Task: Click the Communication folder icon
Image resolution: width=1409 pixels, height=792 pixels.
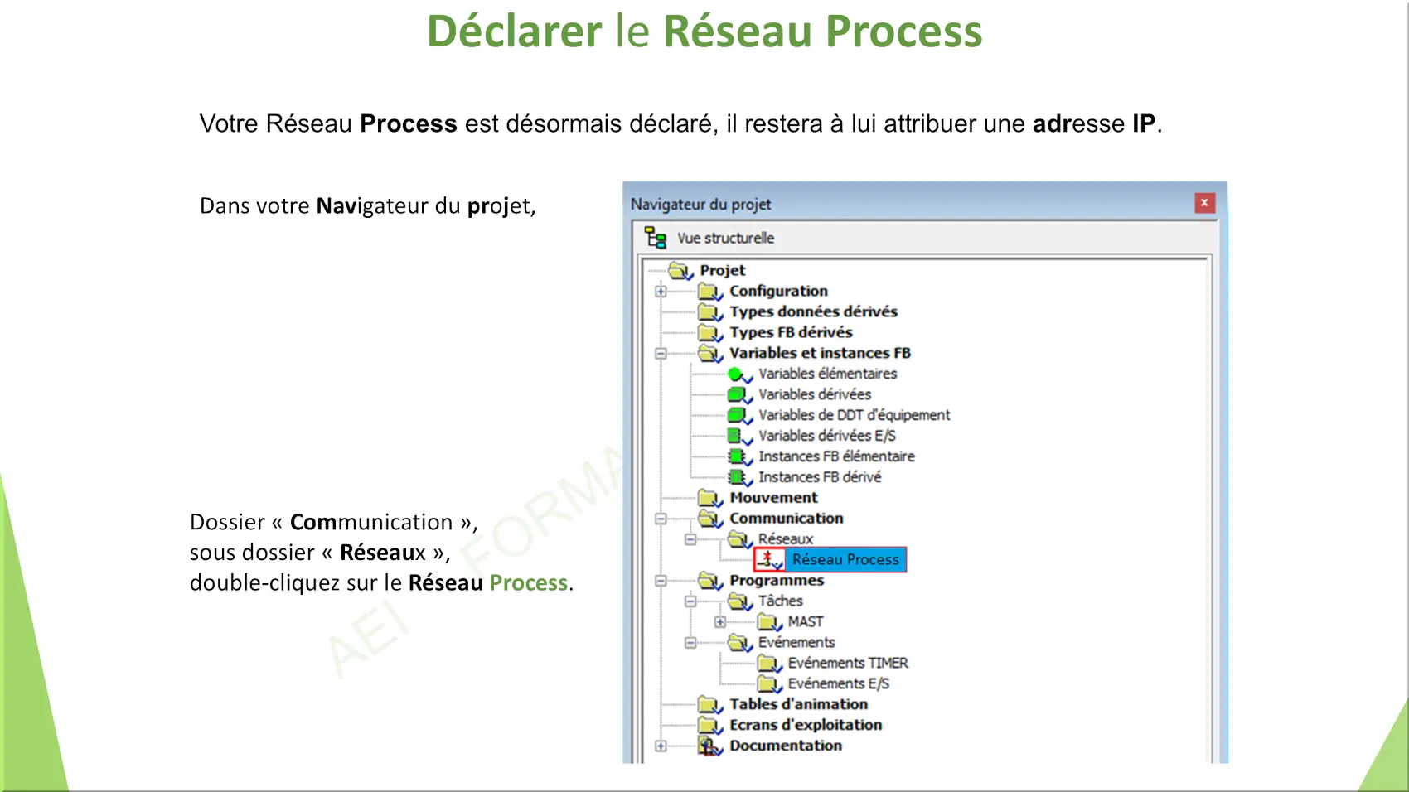Action: coord(710,519)
